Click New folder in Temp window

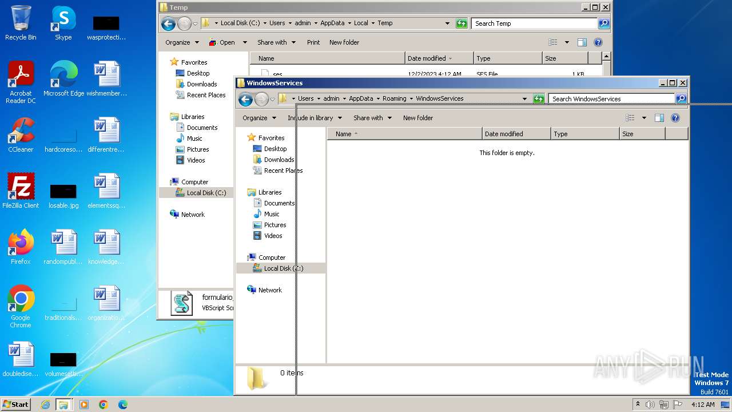(x=344, y=42)
